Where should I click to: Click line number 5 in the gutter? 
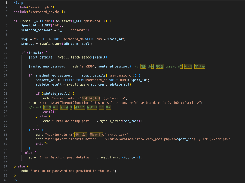[x=6, y=21]
